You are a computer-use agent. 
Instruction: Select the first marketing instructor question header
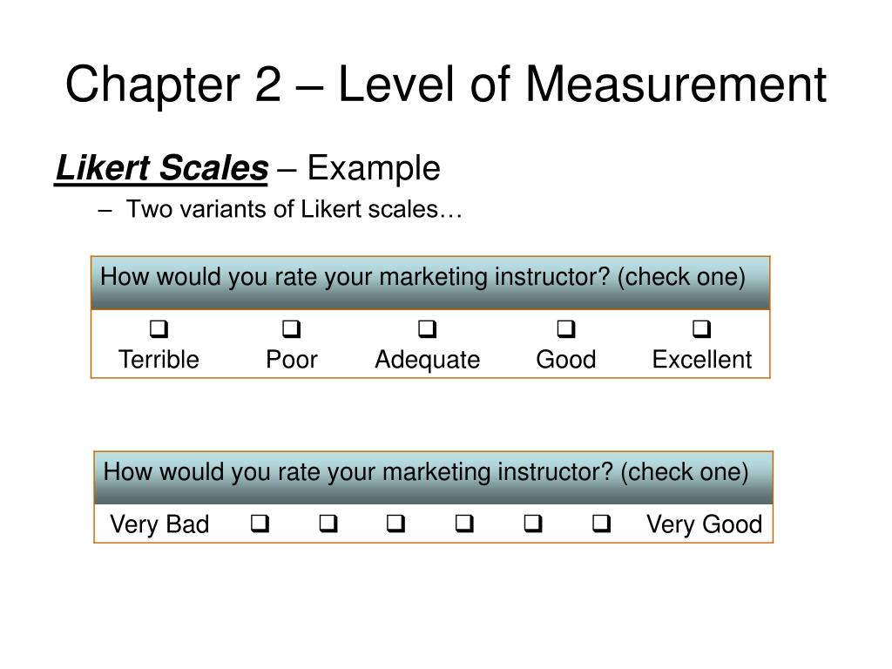430,283
